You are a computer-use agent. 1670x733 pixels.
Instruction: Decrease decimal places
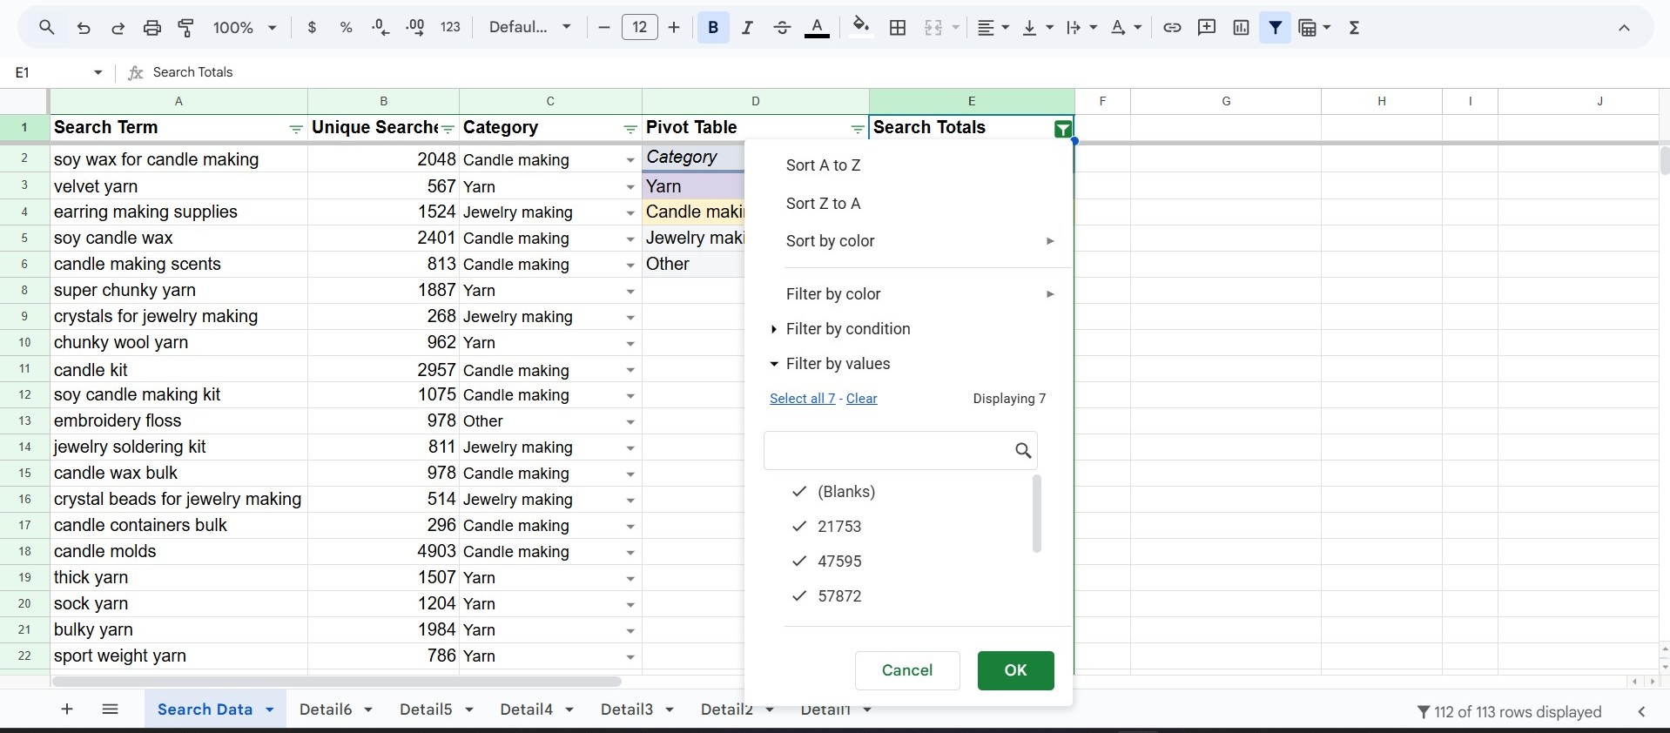pyautogui.click(x=380, y=28)
